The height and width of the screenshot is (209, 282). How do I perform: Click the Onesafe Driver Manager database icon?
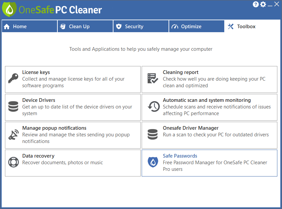[x=153, y=134]
